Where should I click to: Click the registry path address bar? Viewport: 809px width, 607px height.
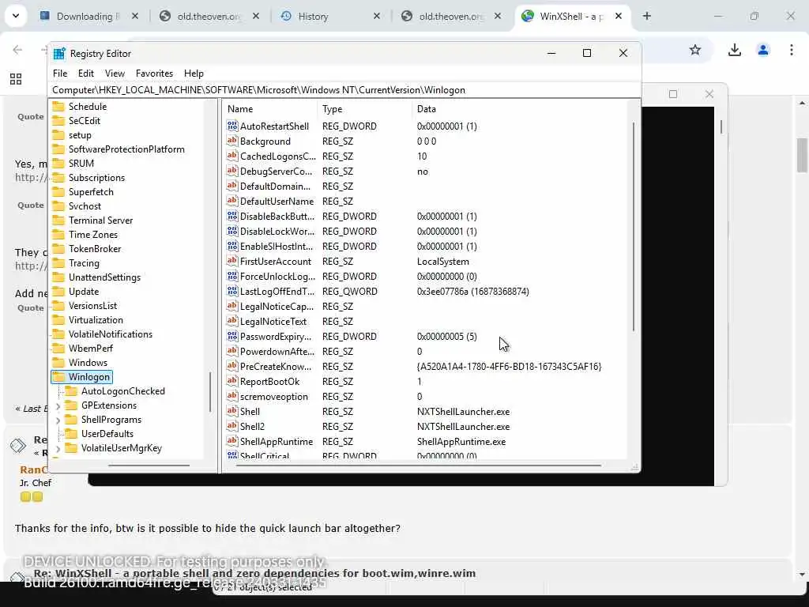click(344, 90)
